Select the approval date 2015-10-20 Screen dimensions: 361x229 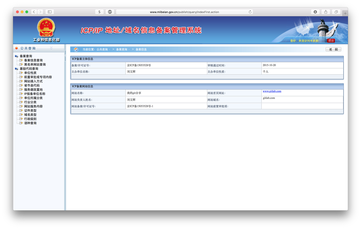tap(269, 65)
